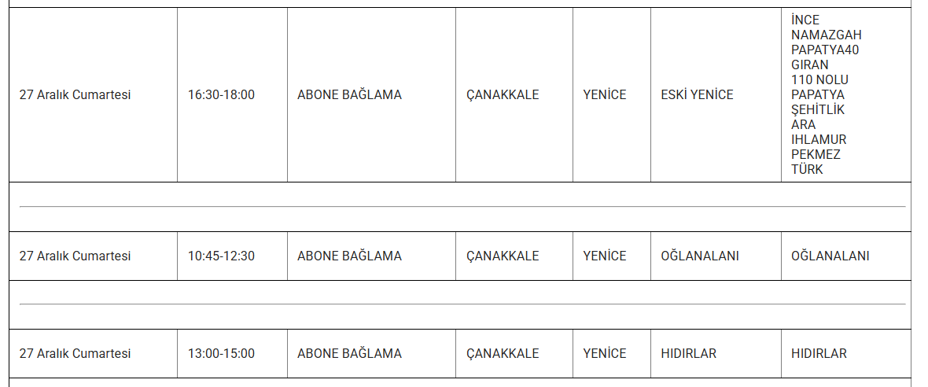Image resolution: width=928 pixels, height=387 pixels.
Task: Click the 110 NOLU street entry
Action: coord(819,80)
